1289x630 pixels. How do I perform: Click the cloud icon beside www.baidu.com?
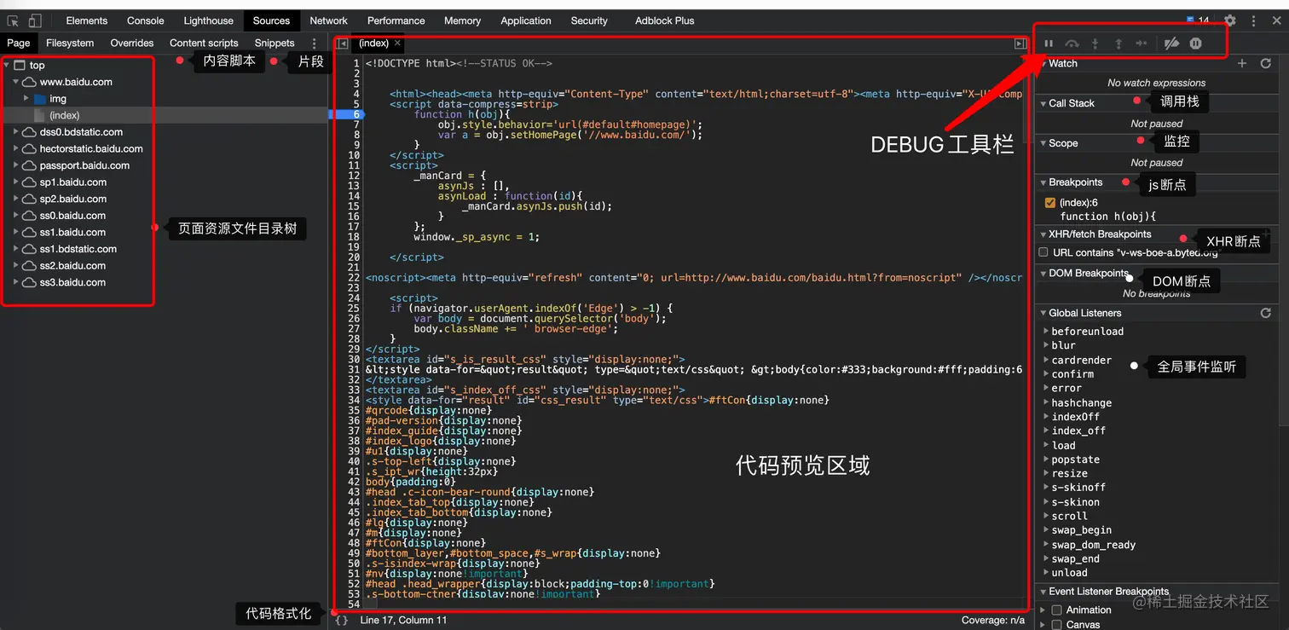coord(29,82)
